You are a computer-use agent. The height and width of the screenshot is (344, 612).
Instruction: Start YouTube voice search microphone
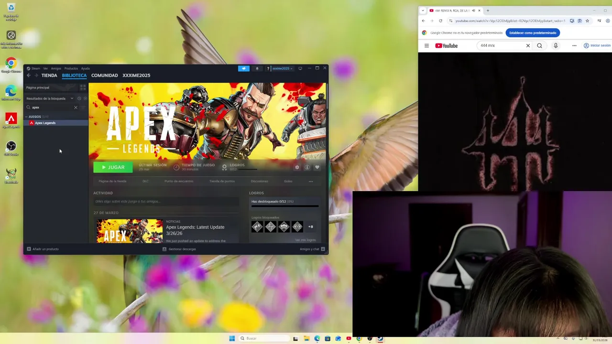click(x=556, y=46)
